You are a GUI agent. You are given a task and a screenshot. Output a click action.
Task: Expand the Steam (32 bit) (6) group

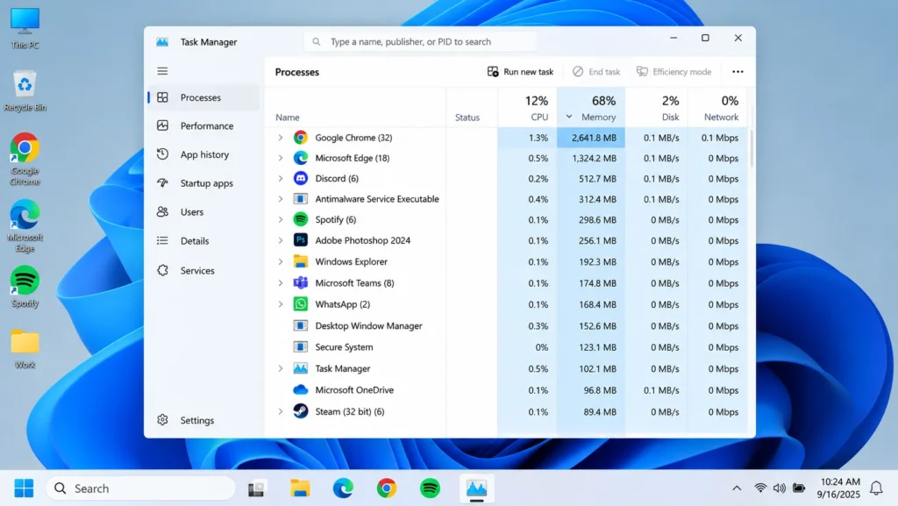(x=281, y=411)
